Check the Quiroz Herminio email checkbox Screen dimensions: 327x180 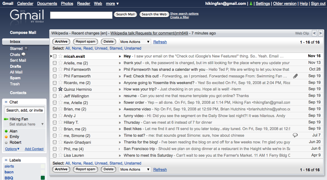pyautogui.click(x=55, y=89)
